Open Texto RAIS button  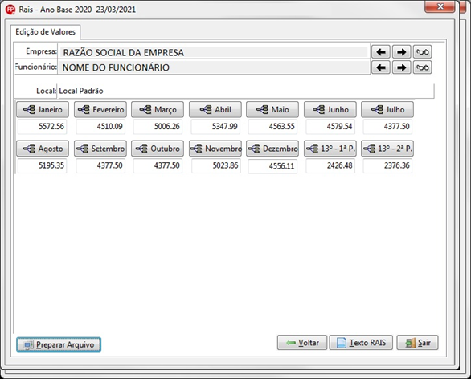361,343
